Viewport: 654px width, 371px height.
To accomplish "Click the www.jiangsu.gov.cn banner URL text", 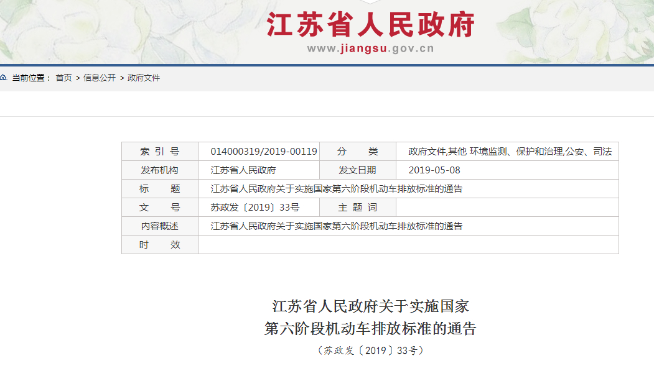I will coord(370,49).
